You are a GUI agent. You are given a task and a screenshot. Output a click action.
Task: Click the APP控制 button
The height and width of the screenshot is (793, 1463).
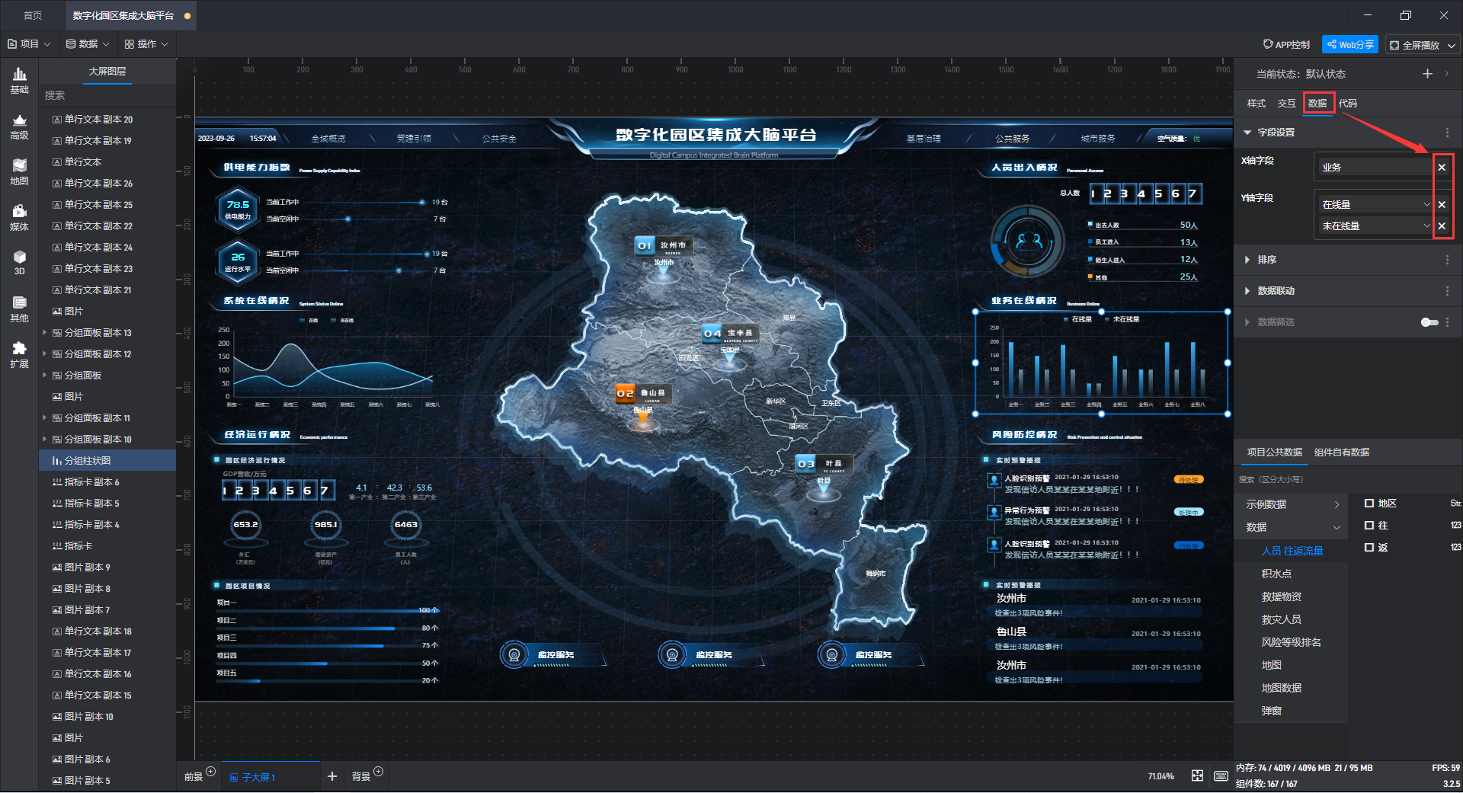[x=1286, y=45]
